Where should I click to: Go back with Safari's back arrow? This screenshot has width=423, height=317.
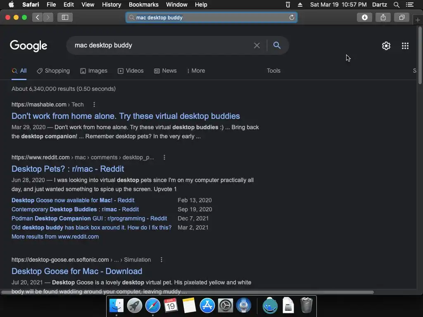click(38, 17)
